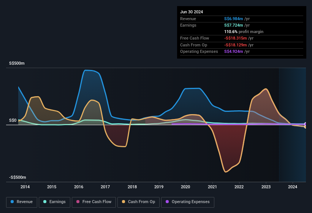
Task: Click the 2023 x-axis label
Action: [266, 187]
